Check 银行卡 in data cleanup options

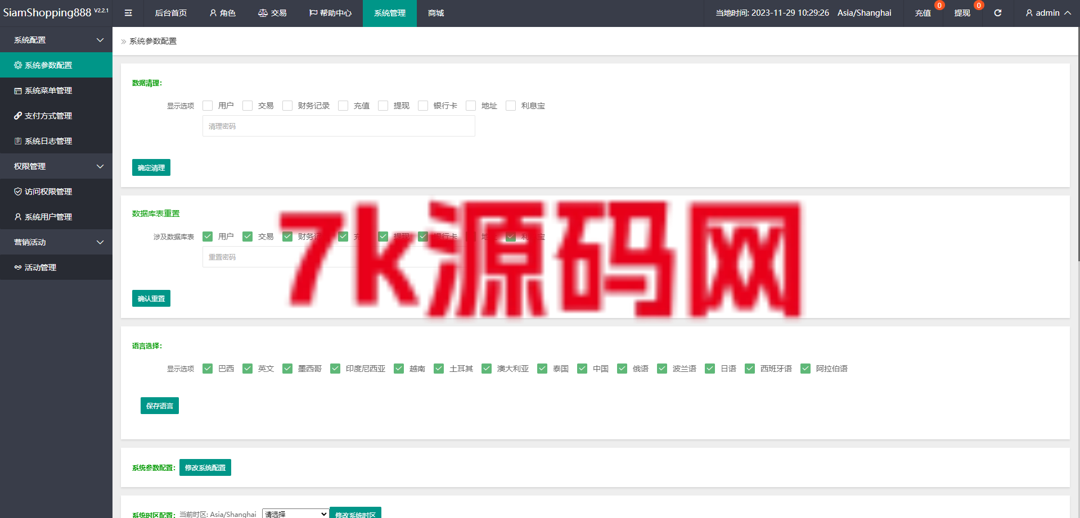(x=423, y=106)
